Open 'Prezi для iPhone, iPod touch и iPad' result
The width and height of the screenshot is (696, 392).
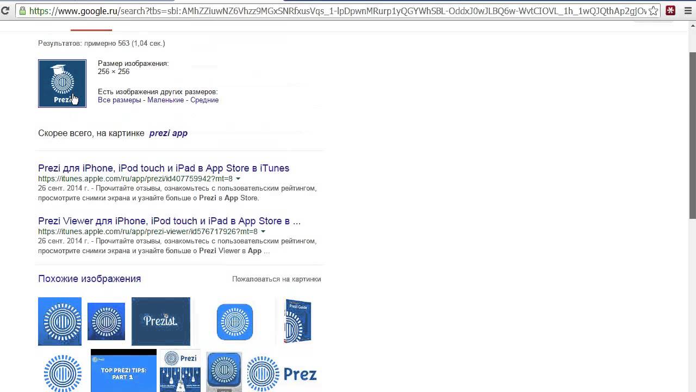coord(164,168)
